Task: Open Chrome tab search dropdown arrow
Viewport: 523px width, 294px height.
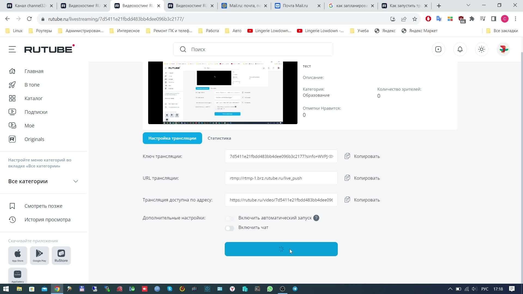Action: coord(468,5)
